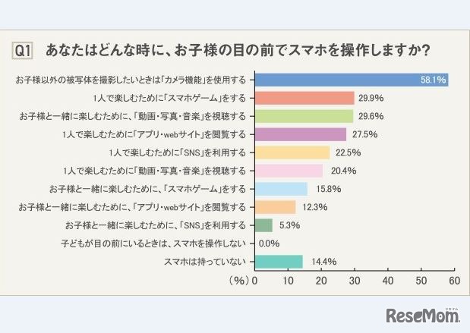Viewport: 470px width, 333px height.
Task: Select the purple 27.5% bar
Action: tap(301, 134)
